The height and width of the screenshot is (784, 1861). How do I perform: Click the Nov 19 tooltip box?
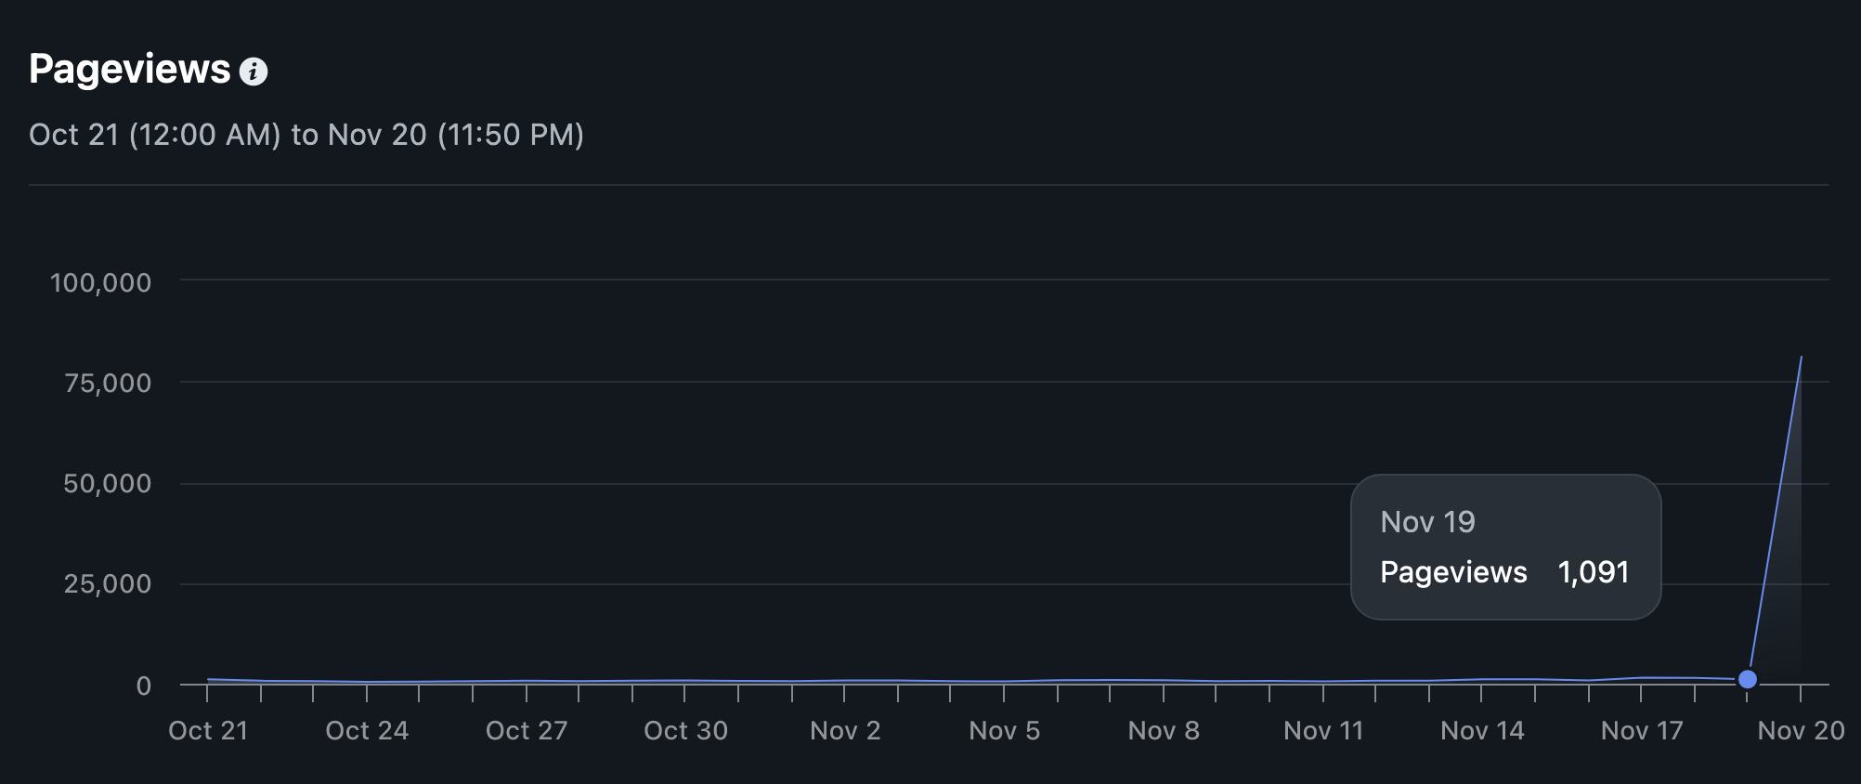pos(1505,547)
